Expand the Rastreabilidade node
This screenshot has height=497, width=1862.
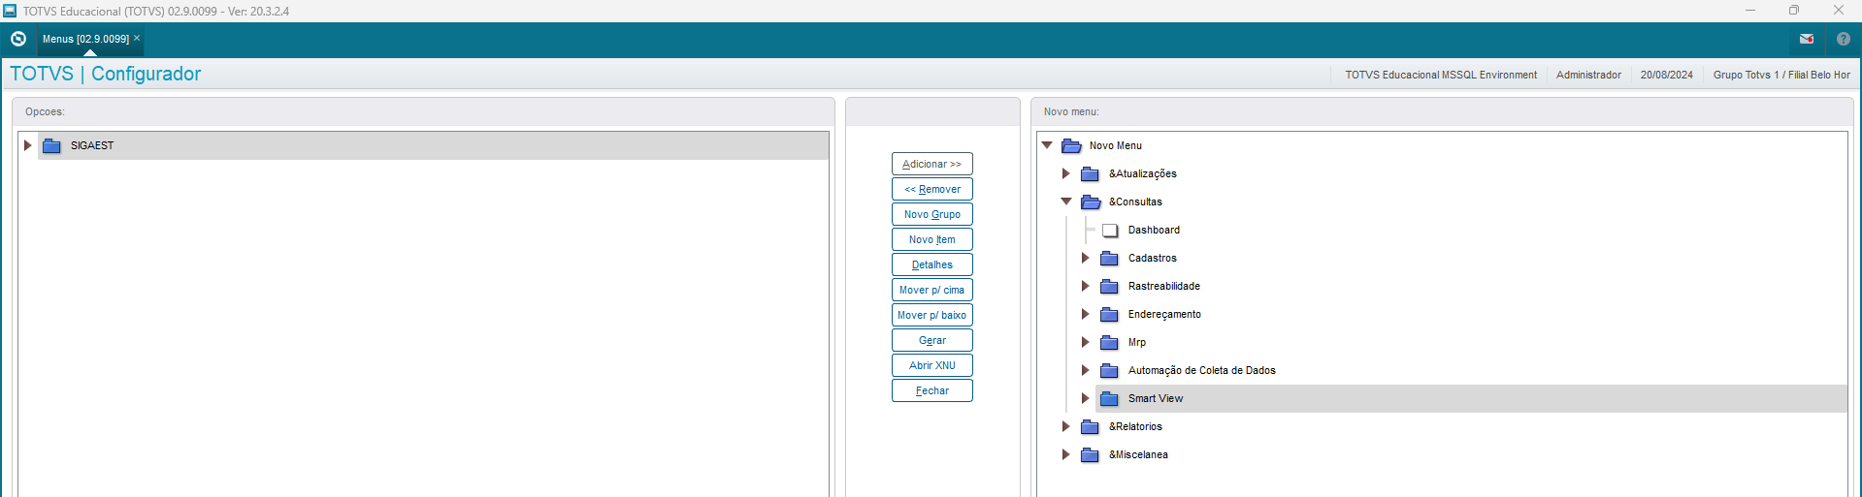(1085, 286)
